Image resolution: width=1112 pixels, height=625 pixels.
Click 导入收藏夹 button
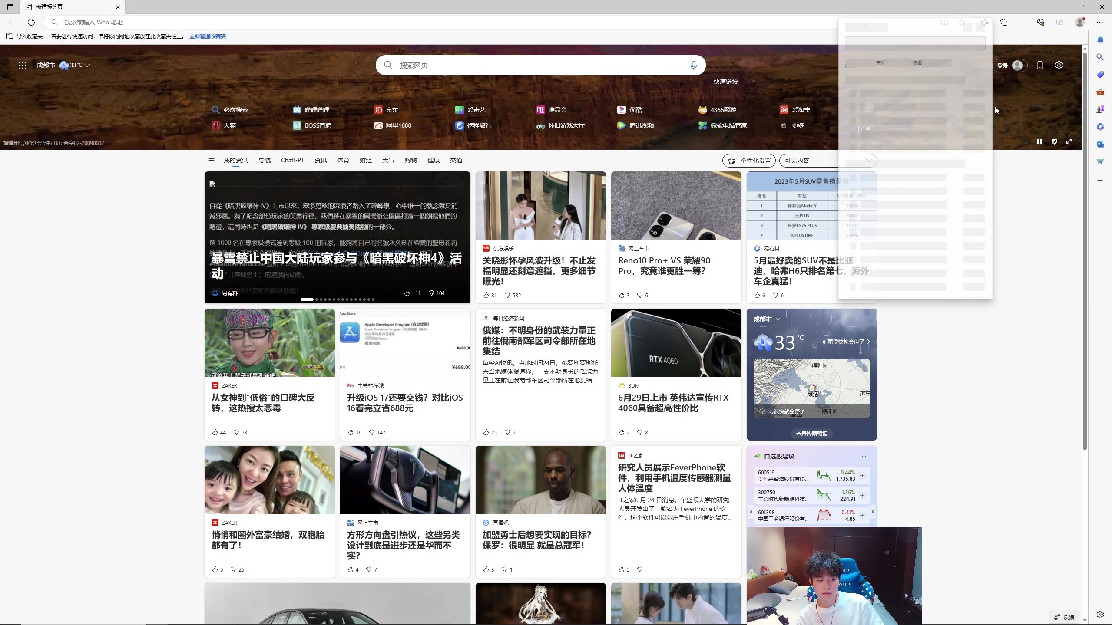click(x=24, y=36)
